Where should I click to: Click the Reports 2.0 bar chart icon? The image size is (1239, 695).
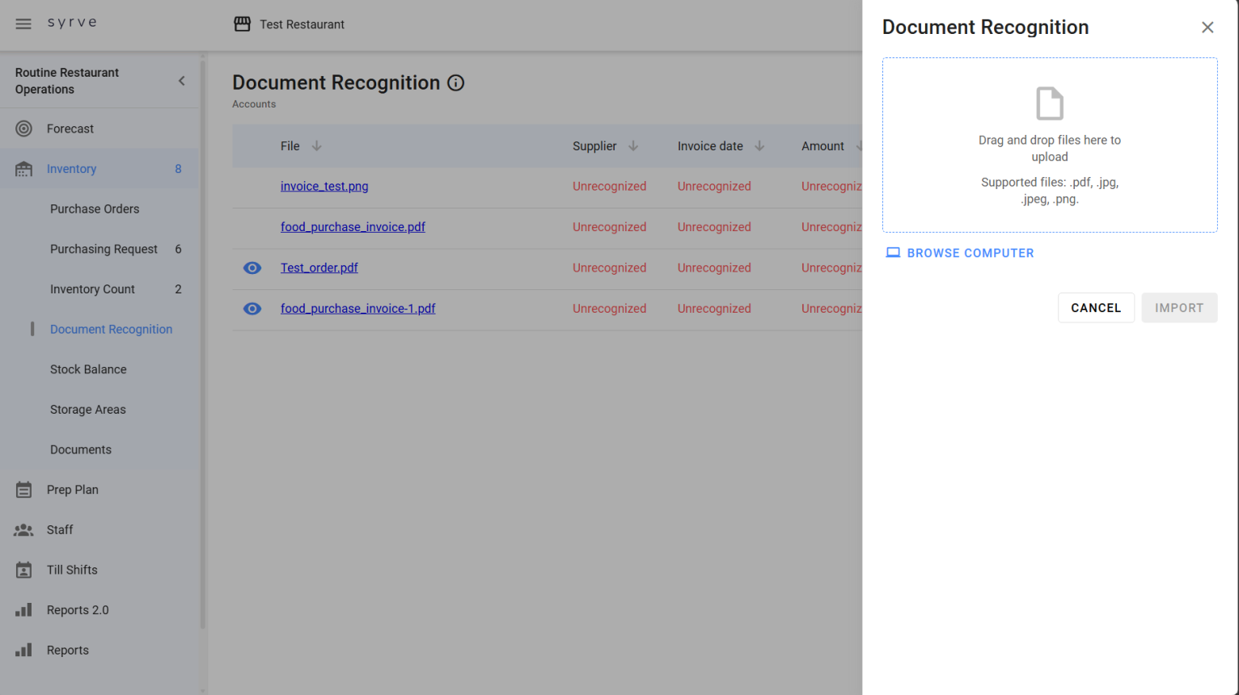point(24,610)
